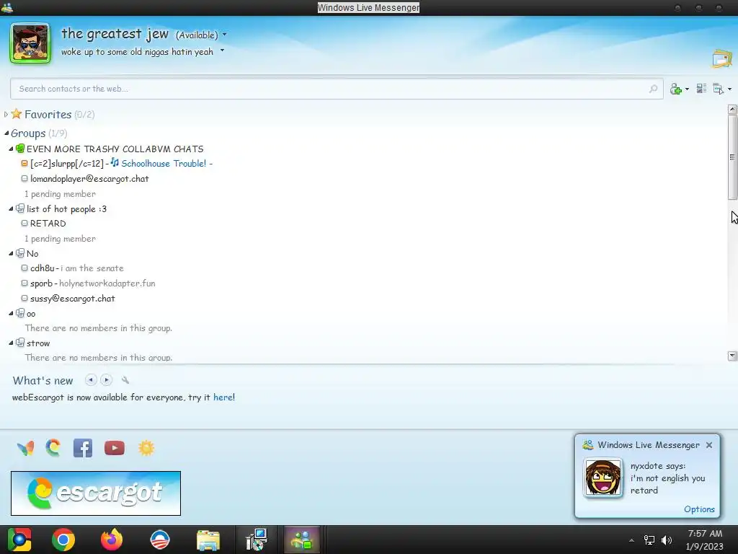Collapse the EVEN MORE TRASHY COLLABVM CHATS group
Image resolution: width=738 pixels, height=554 pixels.
(11, 149)
